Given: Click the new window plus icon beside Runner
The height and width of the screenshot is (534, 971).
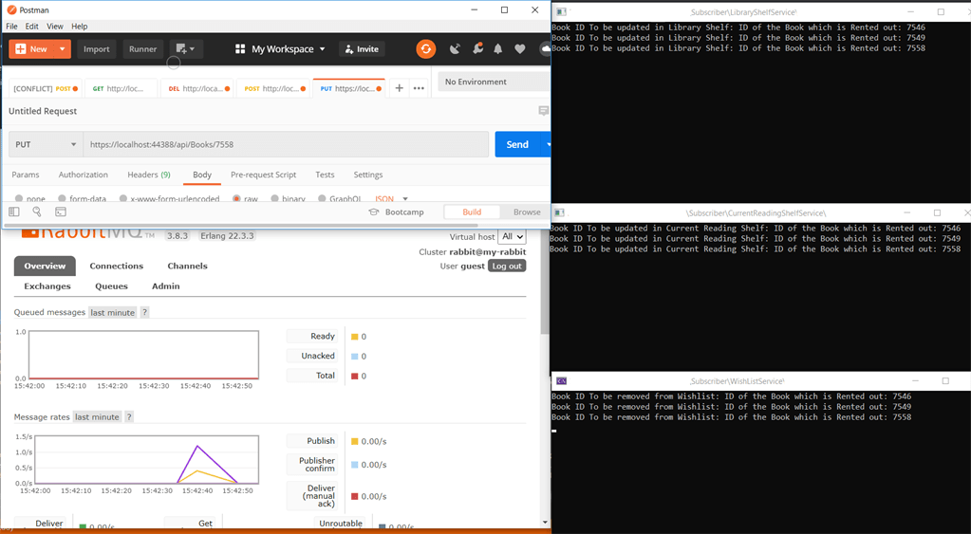Looking at the screenshot, I should coord(185,49).
